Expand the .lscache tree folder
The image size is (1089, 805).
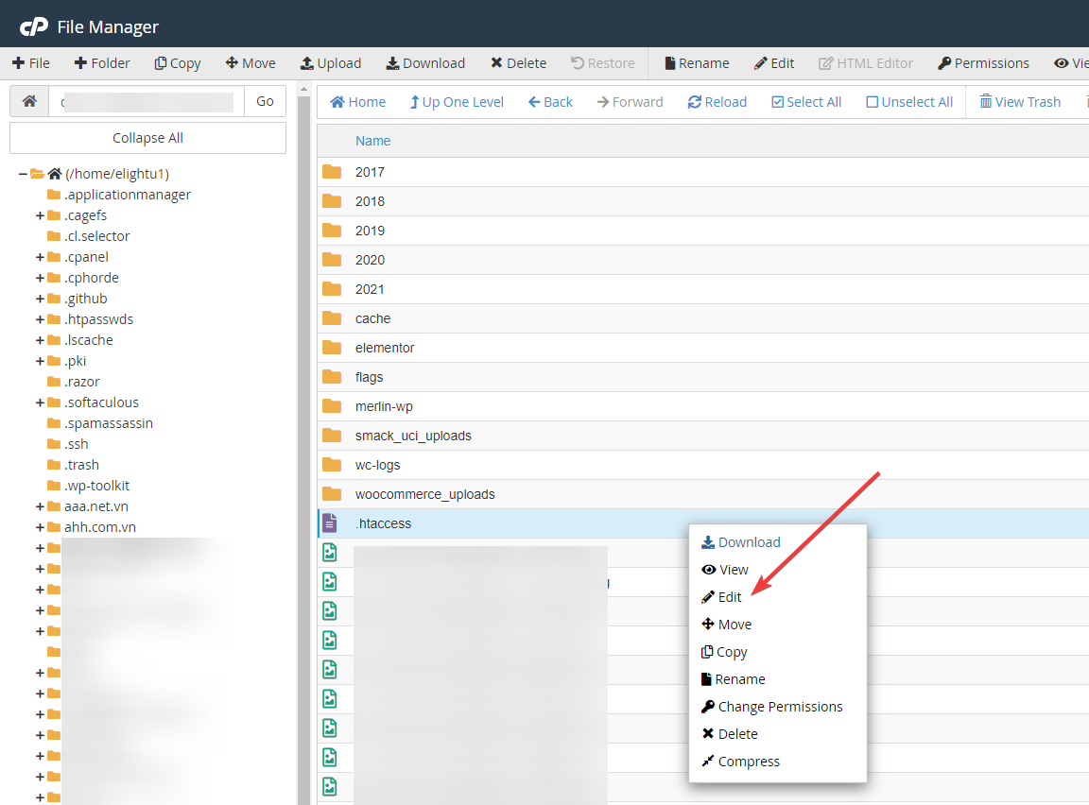41,341
